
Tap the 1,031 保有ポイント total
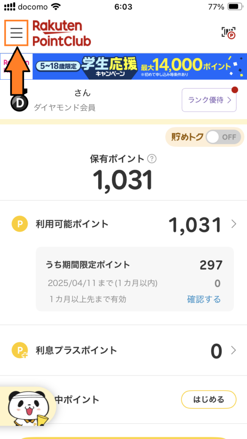(123, 180)
